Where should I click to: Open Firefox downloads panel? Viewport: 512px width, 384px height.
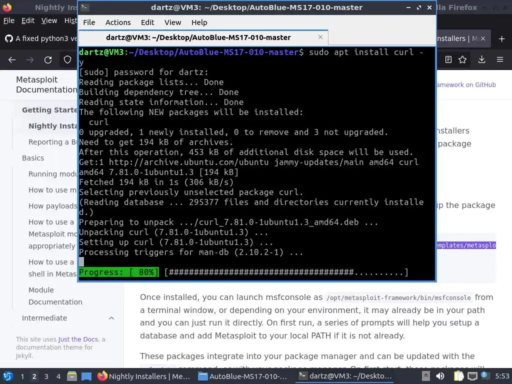(x=481, y=59)
